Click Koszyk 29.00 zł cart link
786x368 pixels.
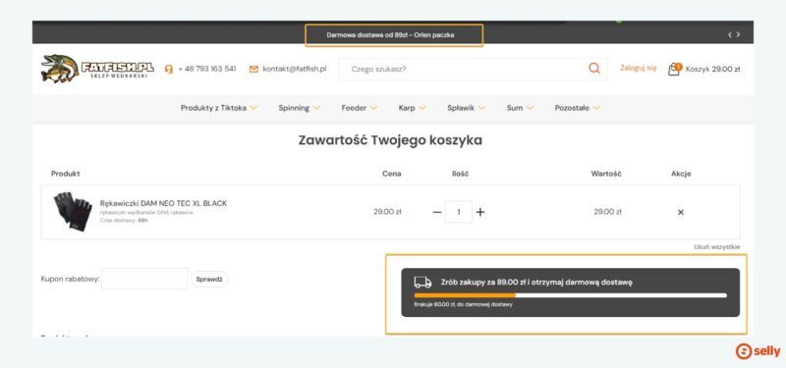(x=712, y=69)
